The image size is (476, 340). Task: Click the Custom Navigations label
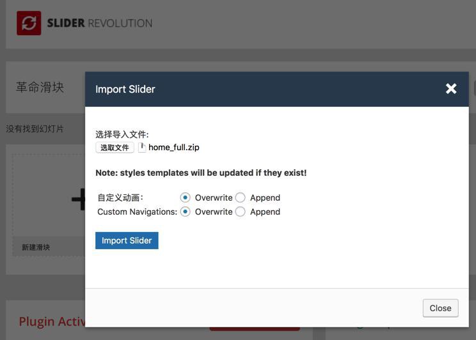137,212
